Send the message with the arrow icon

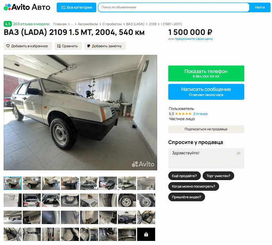[x=239, y=153]
